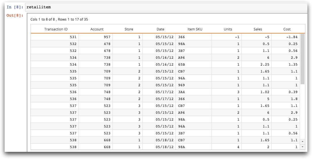This screenshot has height=159, width=312.
Task: Click Item SKU cell 3A4
Action: [x=194, y=92]
